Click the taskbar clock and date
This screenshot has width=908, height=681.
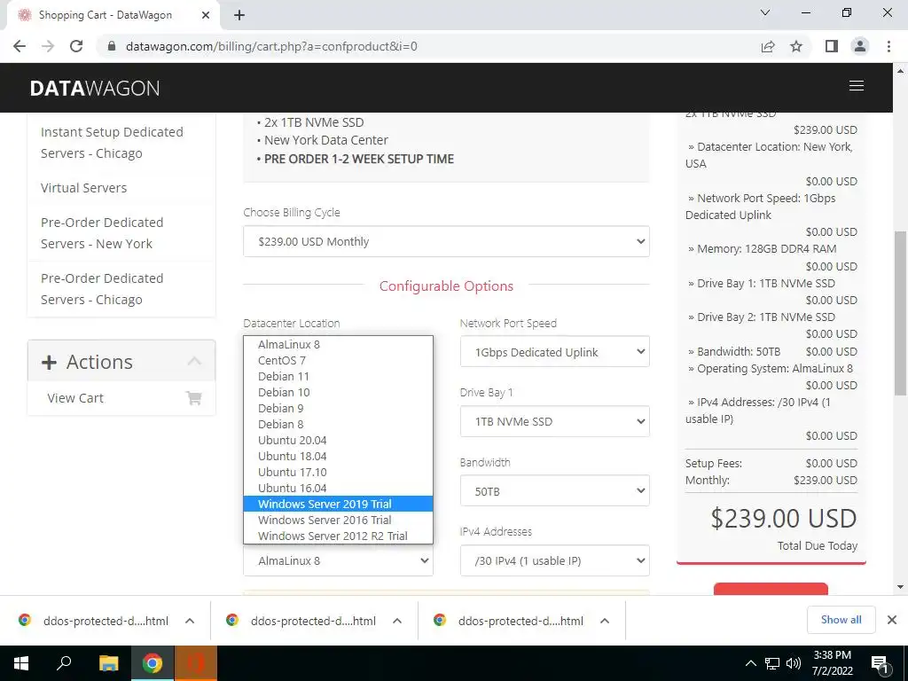point(832,663)
